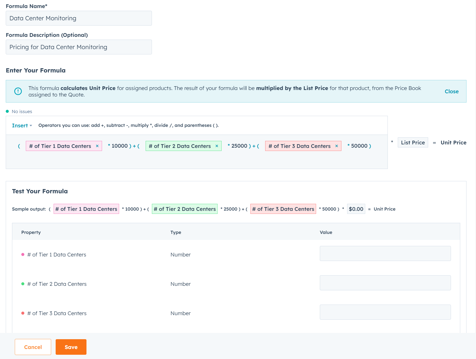Select the Tier 1 token in sample output
This screenshot has height=359, width=476.
point(86,209)
